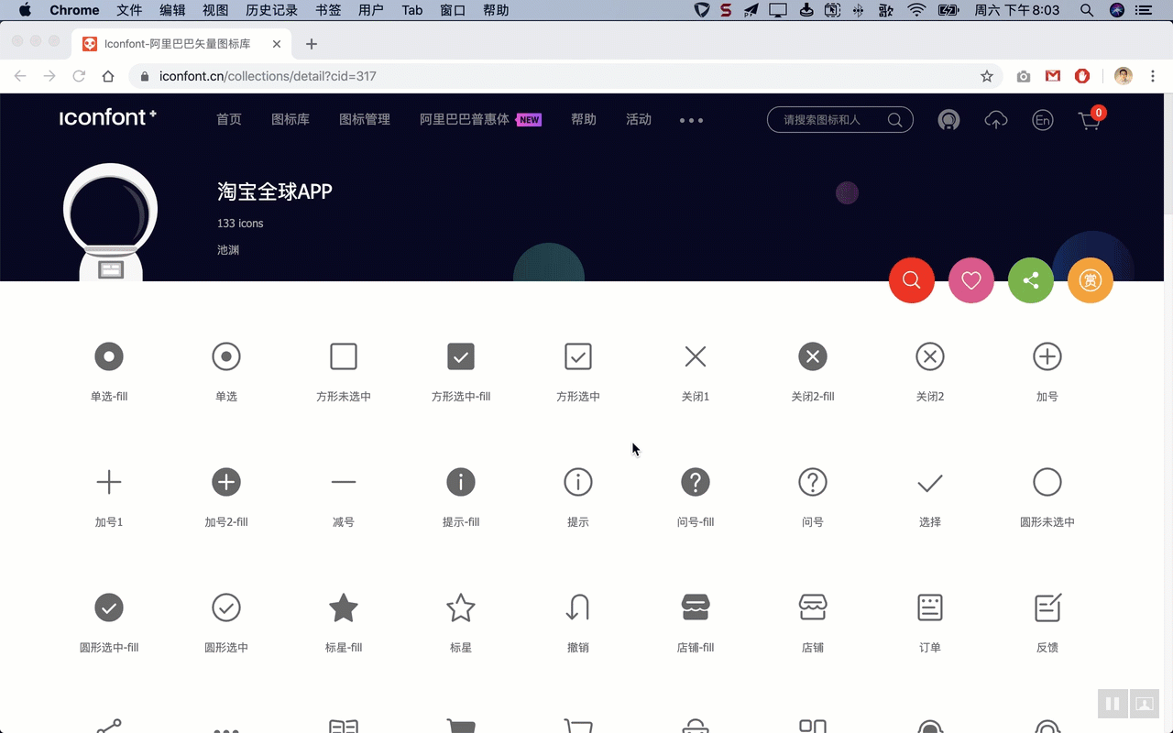Open a new Chrome tab
The image size is (1173, 733).
(x=312, y=43)
